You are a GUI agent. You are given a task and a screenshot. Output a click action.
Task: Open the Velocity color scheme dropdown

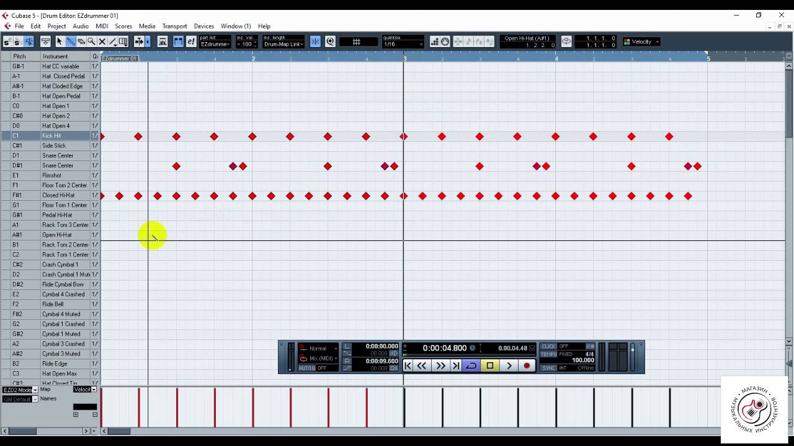click(641, 42)
